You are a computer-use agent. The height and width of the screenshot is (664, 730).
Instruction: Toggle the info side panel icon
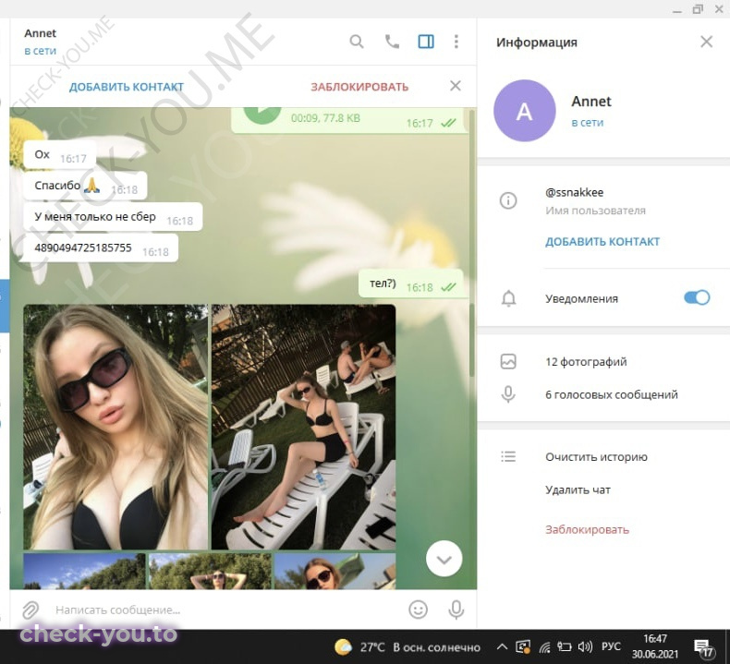(x=426, y=42)
